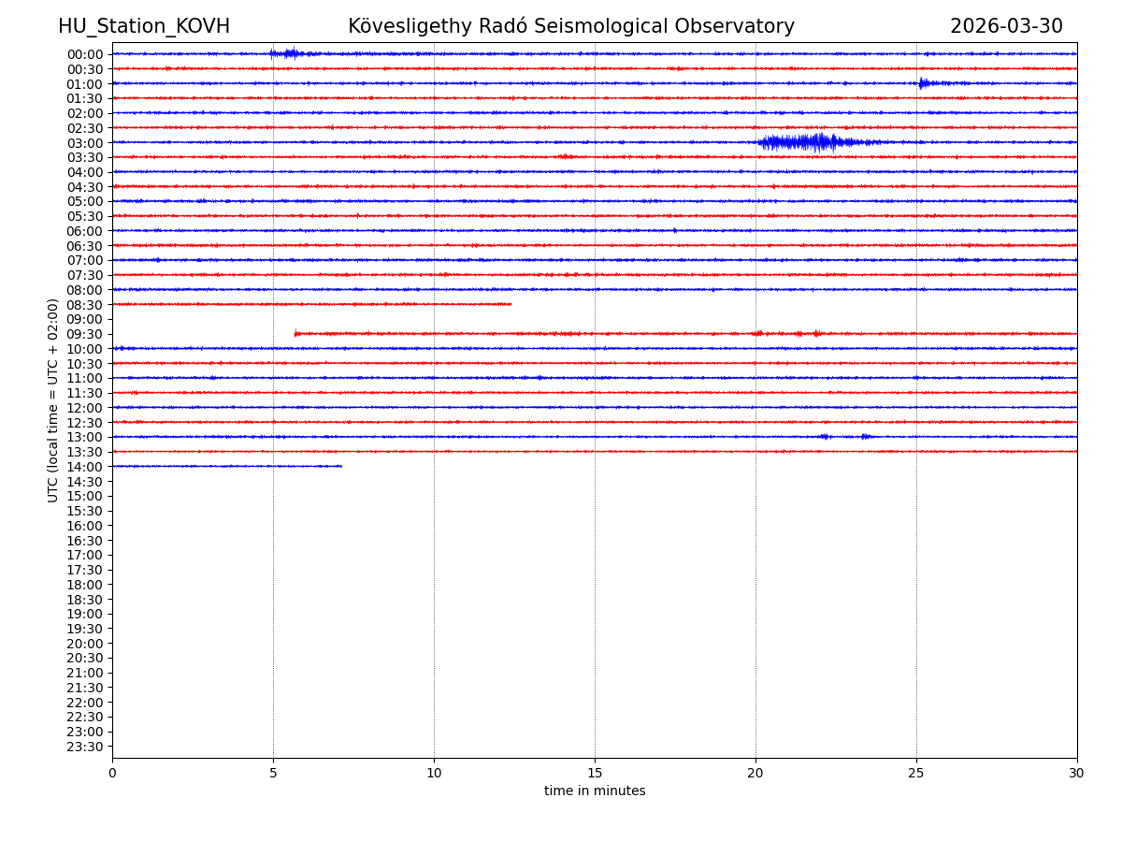Click the 23:30 row time label
This screenshot has width=1122, height=842.
tap(85, 747)
